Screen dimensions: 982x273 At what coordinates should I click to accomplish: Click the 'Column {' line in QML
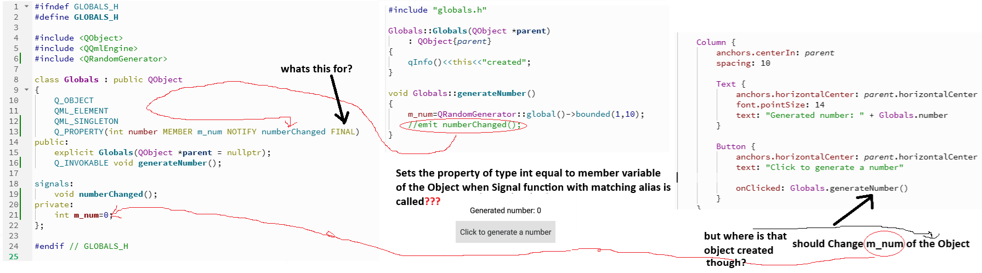pos(716,42)
